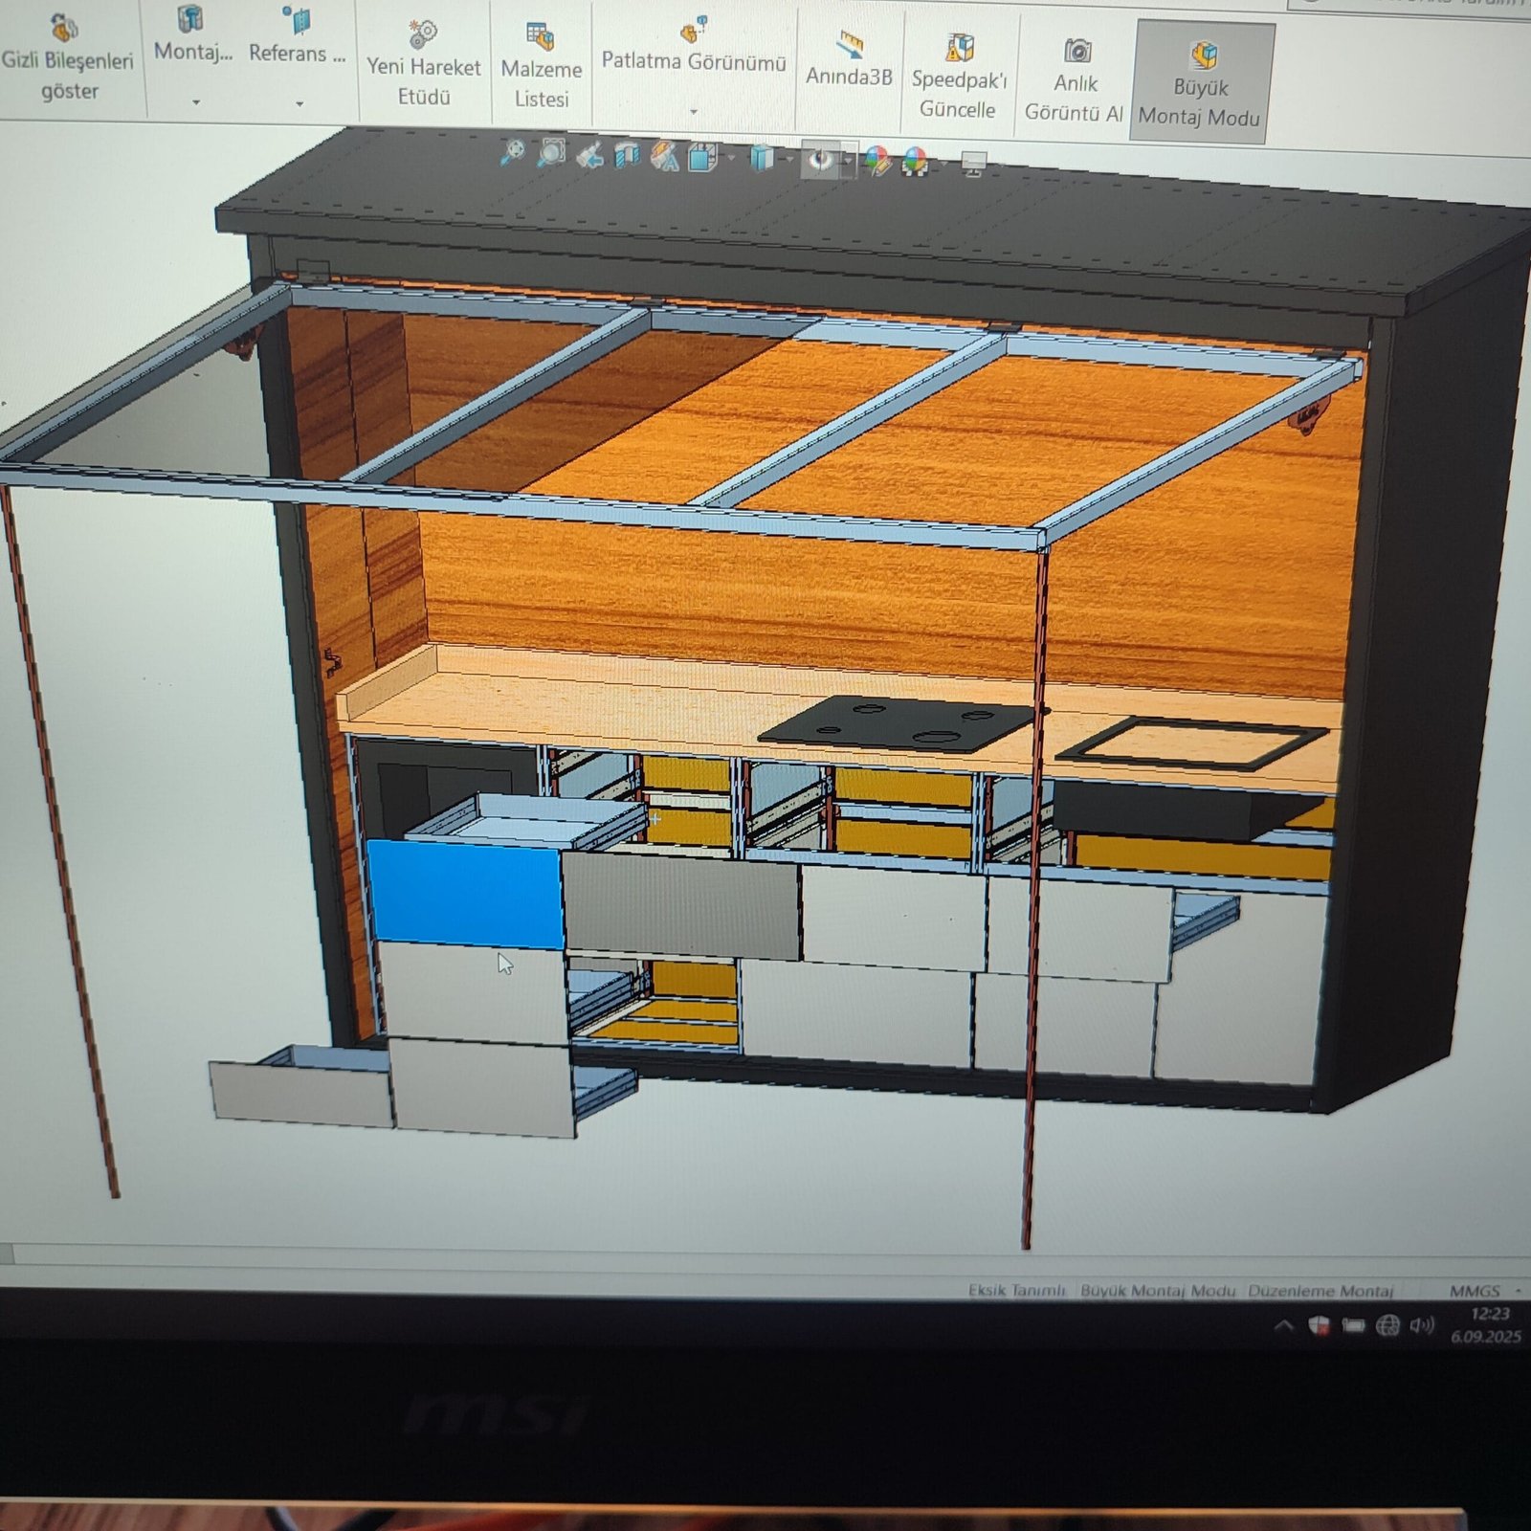Toggle Gizli Bileşenleri göster
This screenshot has height=1531, width=1531.
(x=67, y=59)
